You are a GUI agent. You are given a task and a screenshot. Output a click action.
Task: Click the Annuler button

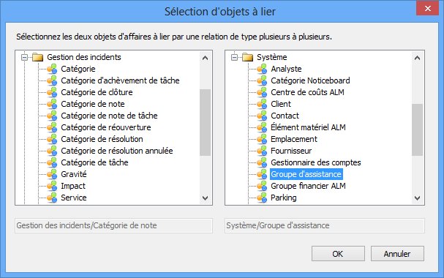397,254
